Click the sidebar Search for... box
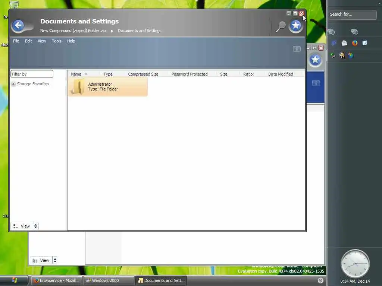 pyautogui.click(x=352, y=15)
